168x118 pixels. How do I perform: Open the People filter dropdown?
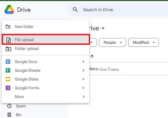tap(112, 43)
